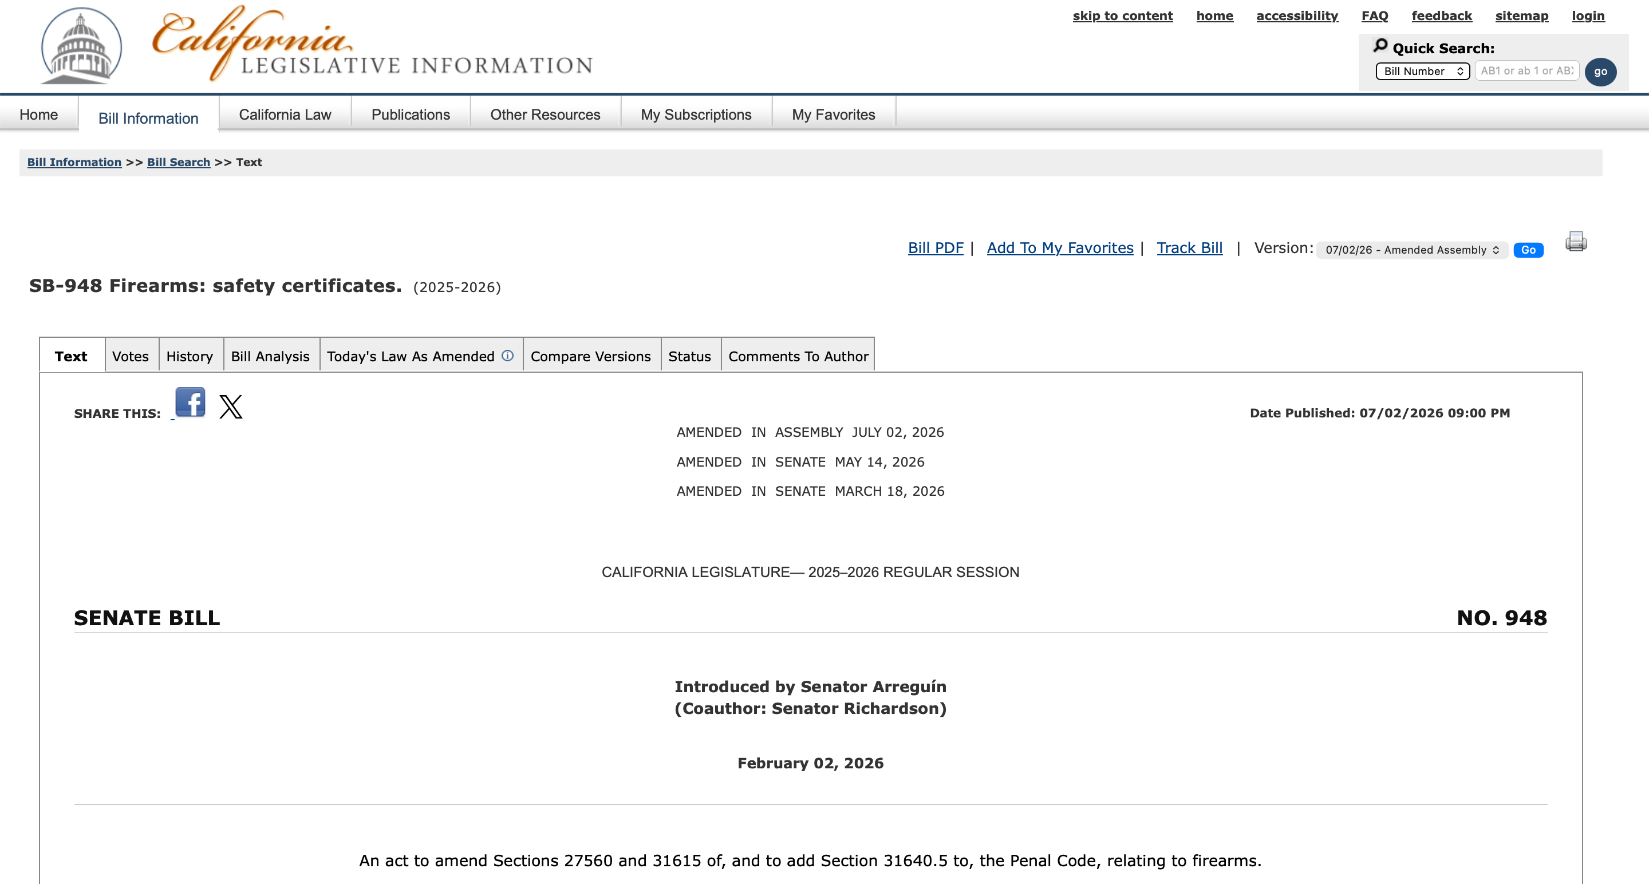This screenshot has width=1649, height=884.
Task: Click the Track Bill link
Action: (1189, 248)
